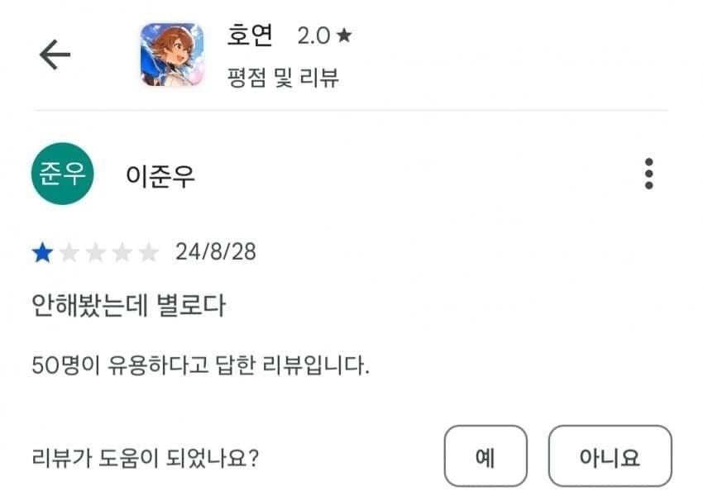Tap the 50명이 유용하다고 답한 리뷰입니다 line
703x496 pixels.
click(x=198, y=365)
